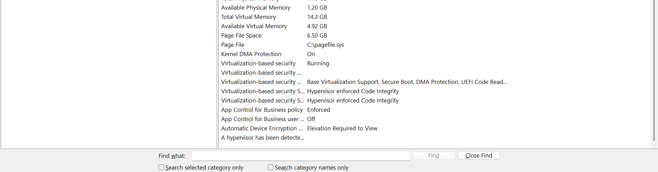Click the App Control for Business user row
The image size is (658, 172).
[x=262, y=119]
